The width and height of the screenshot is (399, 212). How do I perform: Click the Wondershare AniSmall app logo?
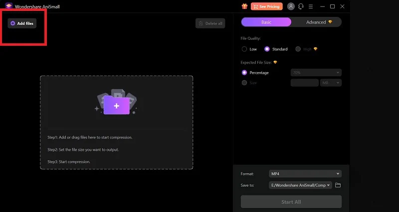(8, 5)
